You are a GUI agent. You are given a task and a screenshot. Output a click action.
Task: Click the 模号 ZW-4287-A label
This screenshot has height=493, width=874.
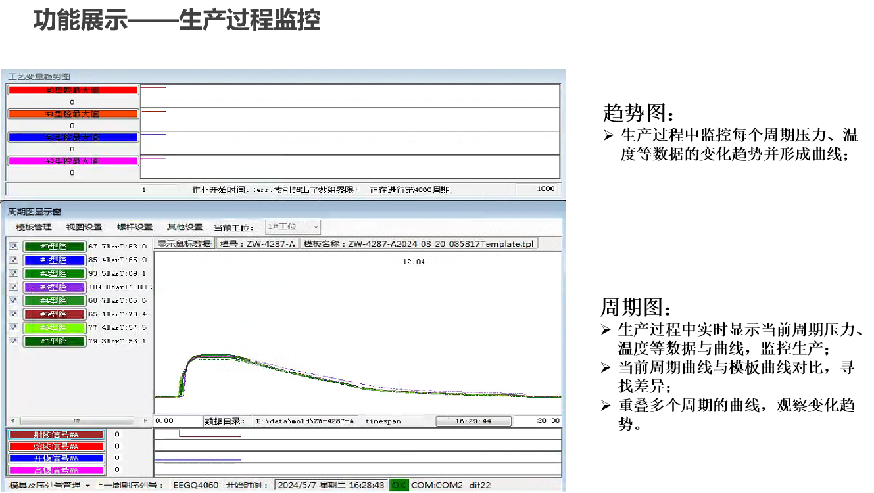(258, 244)
